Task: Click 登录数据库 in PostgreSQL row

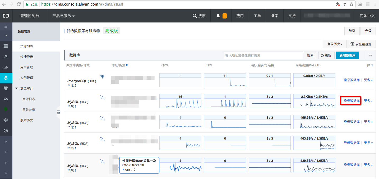Action: [x=352, y=80]
